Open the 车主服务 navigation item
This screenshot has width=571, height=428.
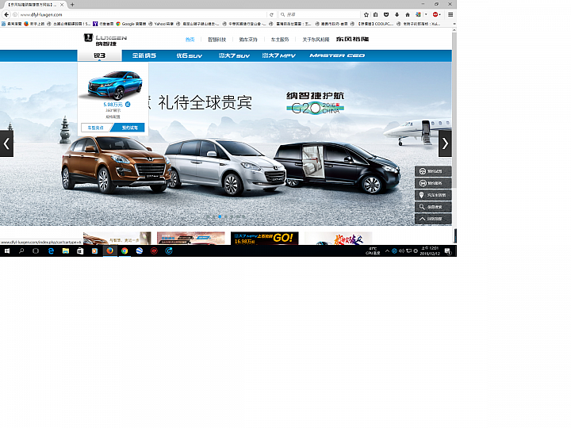click(280, 40)
